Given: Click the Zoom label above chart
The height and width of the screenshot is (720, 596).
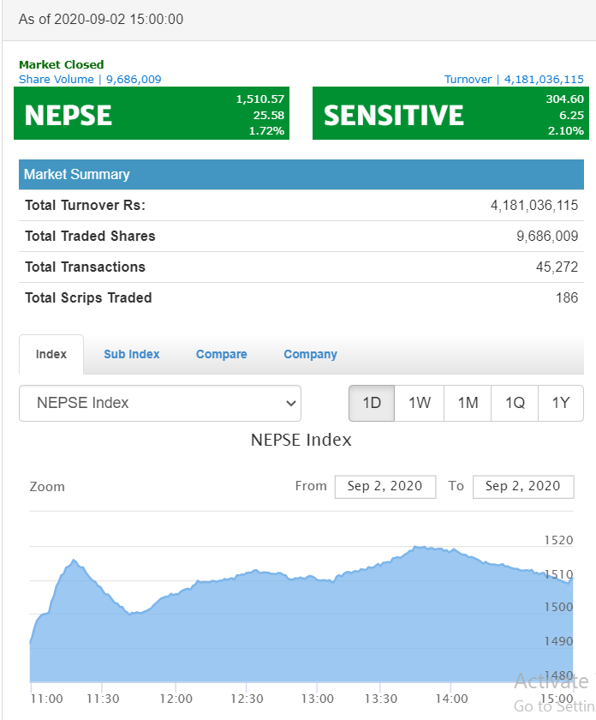Looking at the screenshot, I should coord(47,487).
